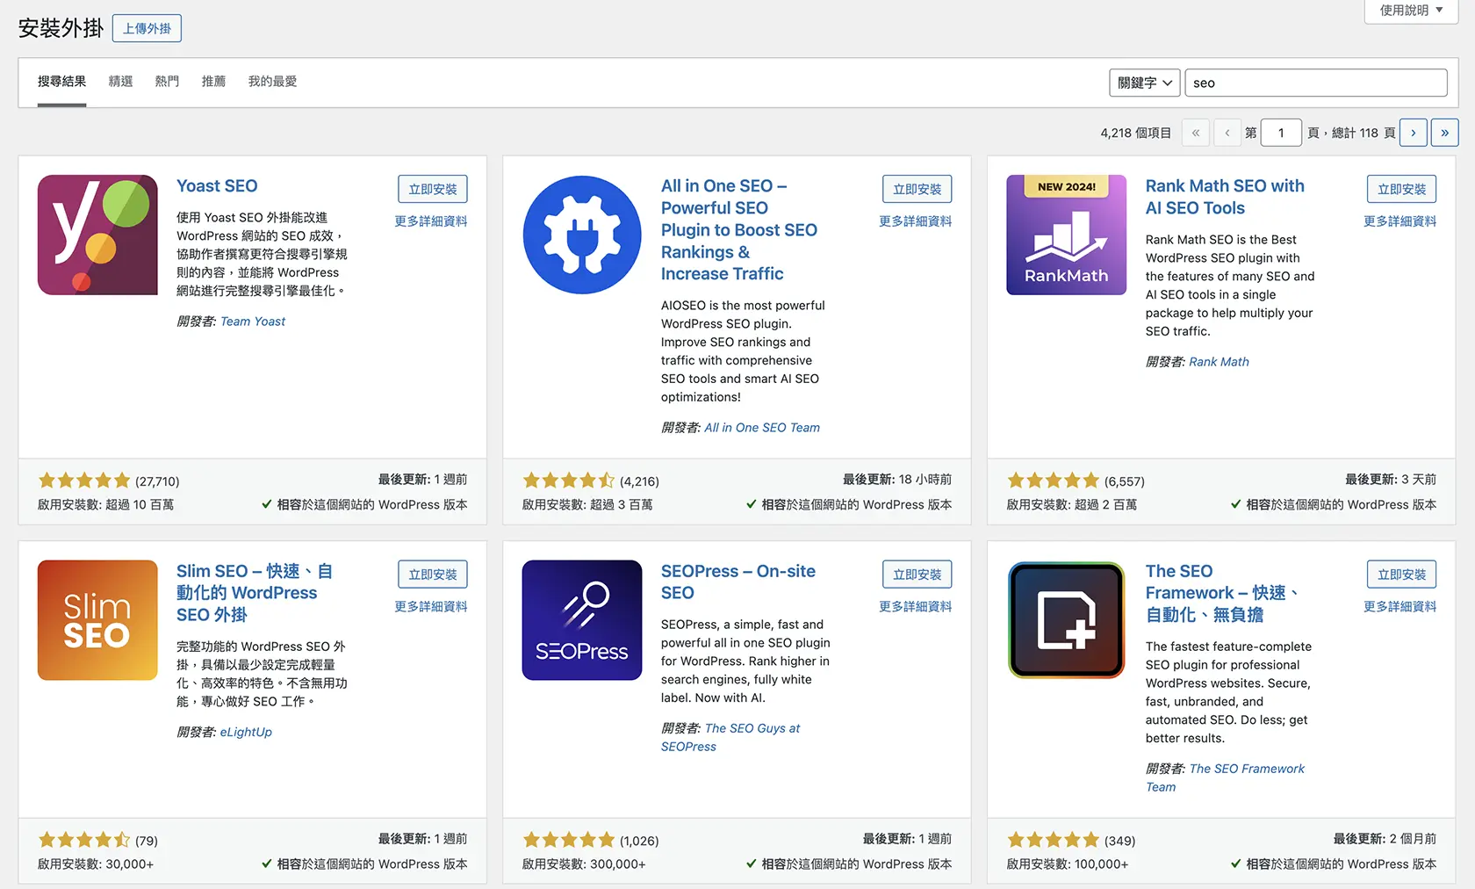1475x889 pixels.
Task: Open 更多詳細資料 for All in One SEO
Action: point(916,221)
